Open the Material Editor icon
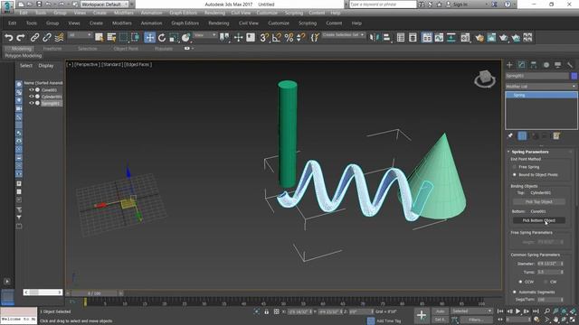This screenshot has width=579, height=325. click(465, 37)
